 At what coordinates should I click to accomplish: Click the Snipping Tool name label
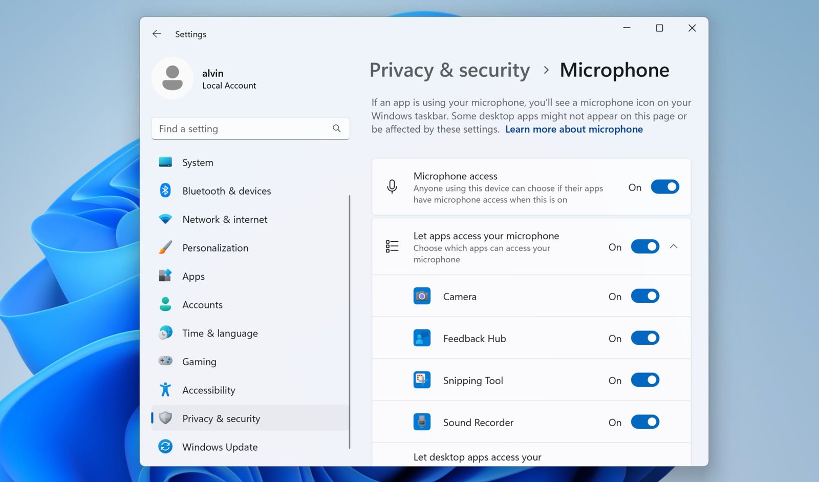[x=473, y=381]
